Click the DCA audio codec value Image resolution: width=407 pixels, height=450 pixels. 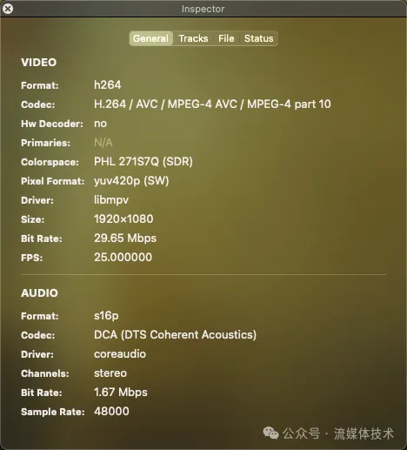(x=175, y=335)
